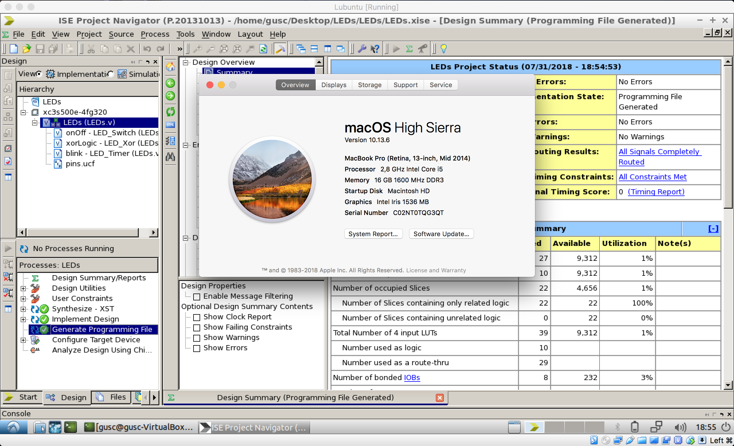Select pins.ucf in the hierarchy

click(x=80, y=164)
